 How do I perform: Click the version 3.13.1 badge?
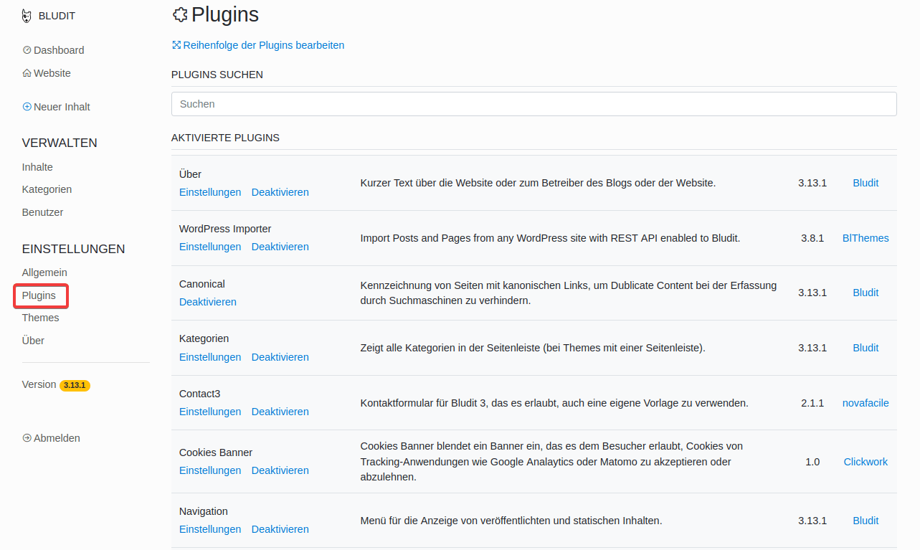tap(75, 385)
